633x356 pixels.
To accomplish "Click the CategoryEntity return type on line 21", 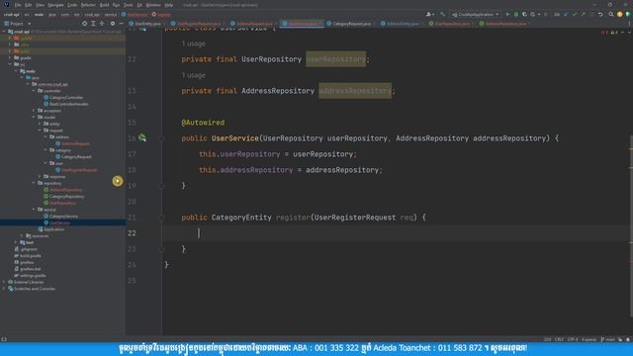I will click(241, 218).
